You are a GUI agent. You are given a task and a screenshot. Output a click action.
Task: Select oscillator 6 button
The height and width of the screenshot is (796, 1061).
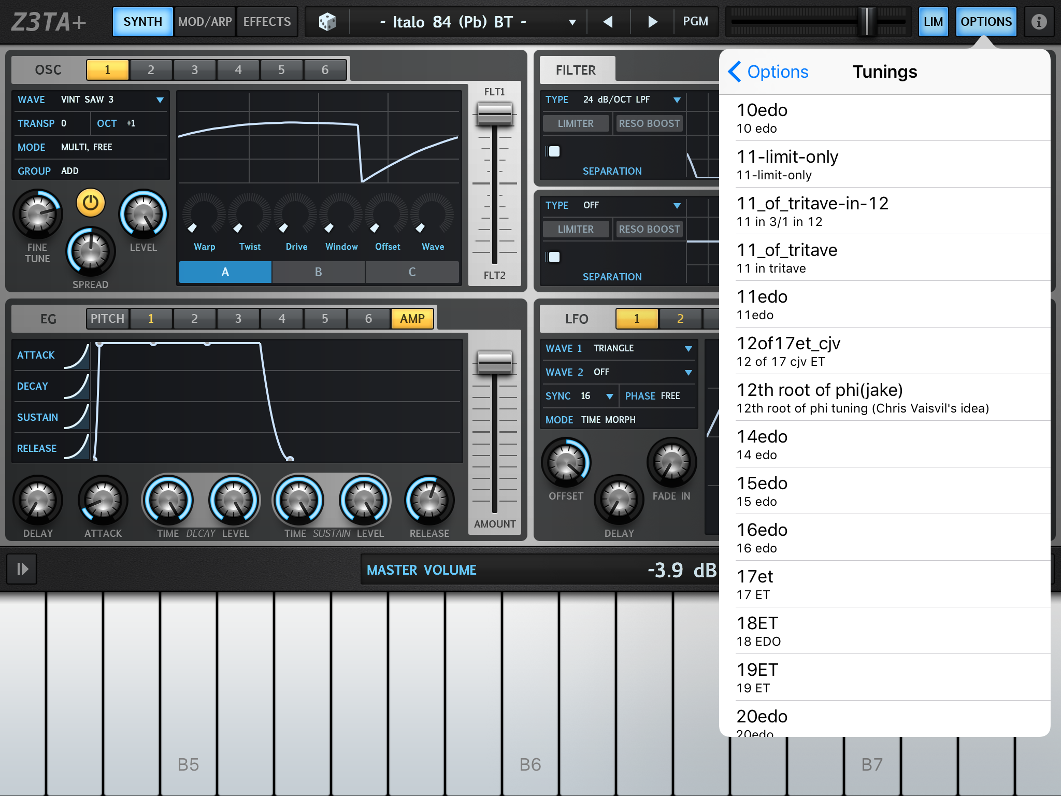tap(325, 69)
